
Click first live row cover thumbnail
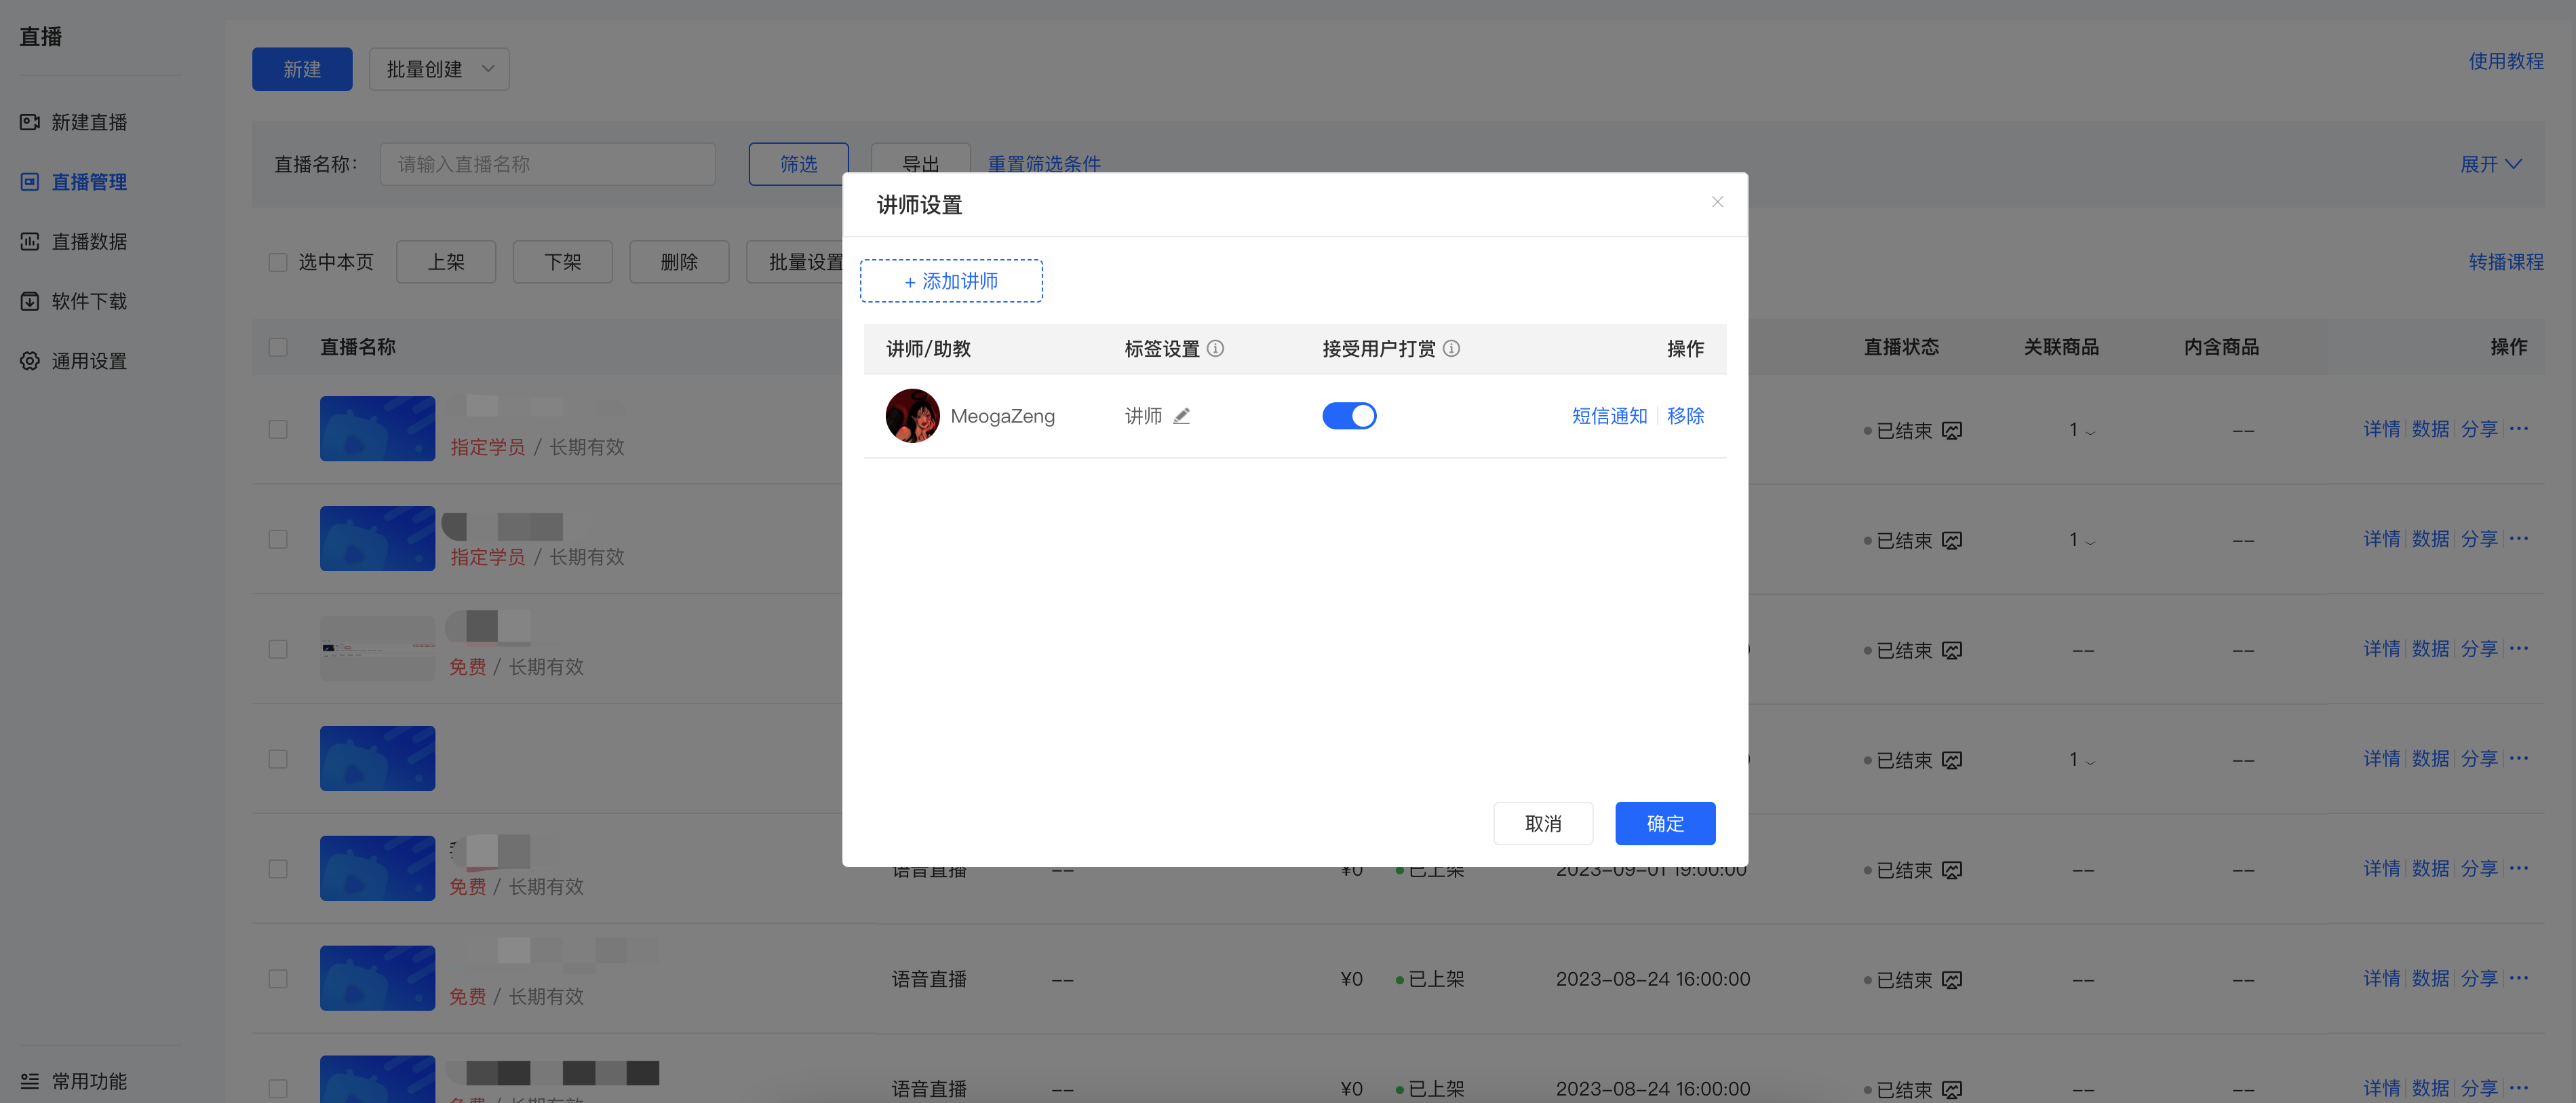[377, 429]
